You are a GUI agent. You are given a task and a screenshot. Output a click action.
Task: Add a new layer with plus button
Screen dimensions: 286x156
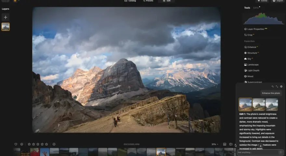click(x=6, y=17)
